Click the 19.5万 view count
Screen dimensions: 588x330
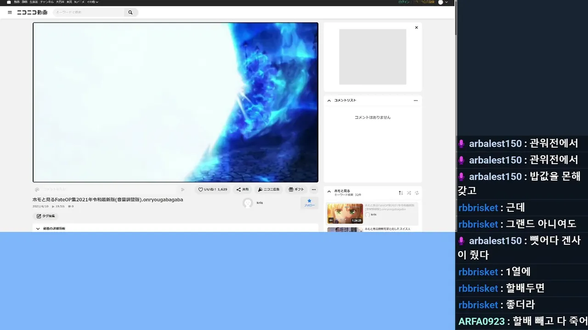click(58, 206)
